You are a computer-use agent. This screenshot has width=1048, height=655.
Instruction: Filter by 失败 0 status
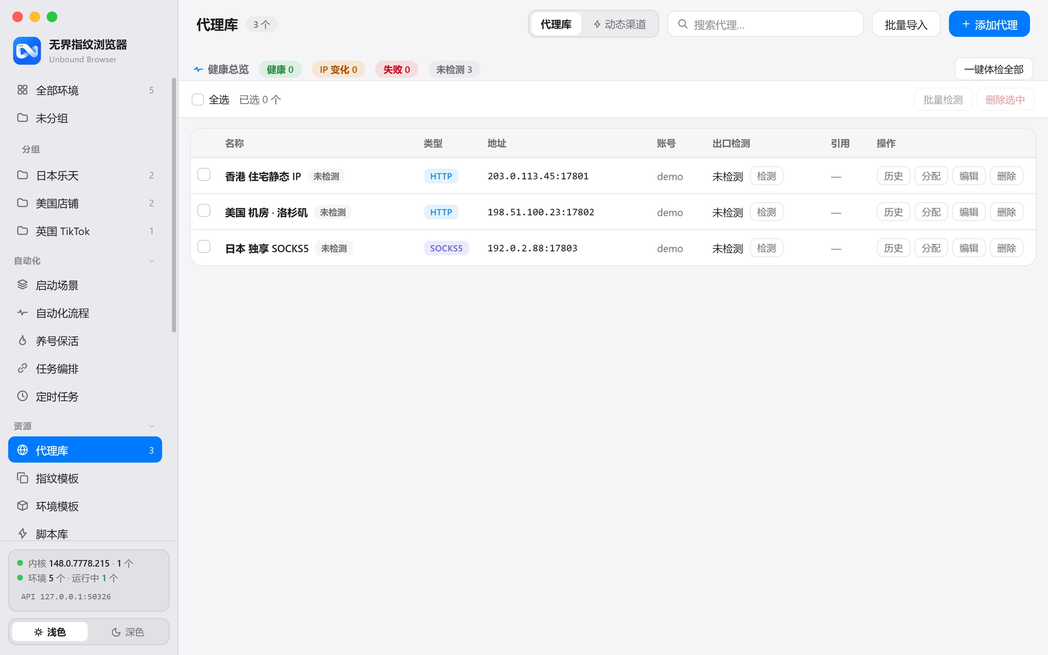(396, 69)
